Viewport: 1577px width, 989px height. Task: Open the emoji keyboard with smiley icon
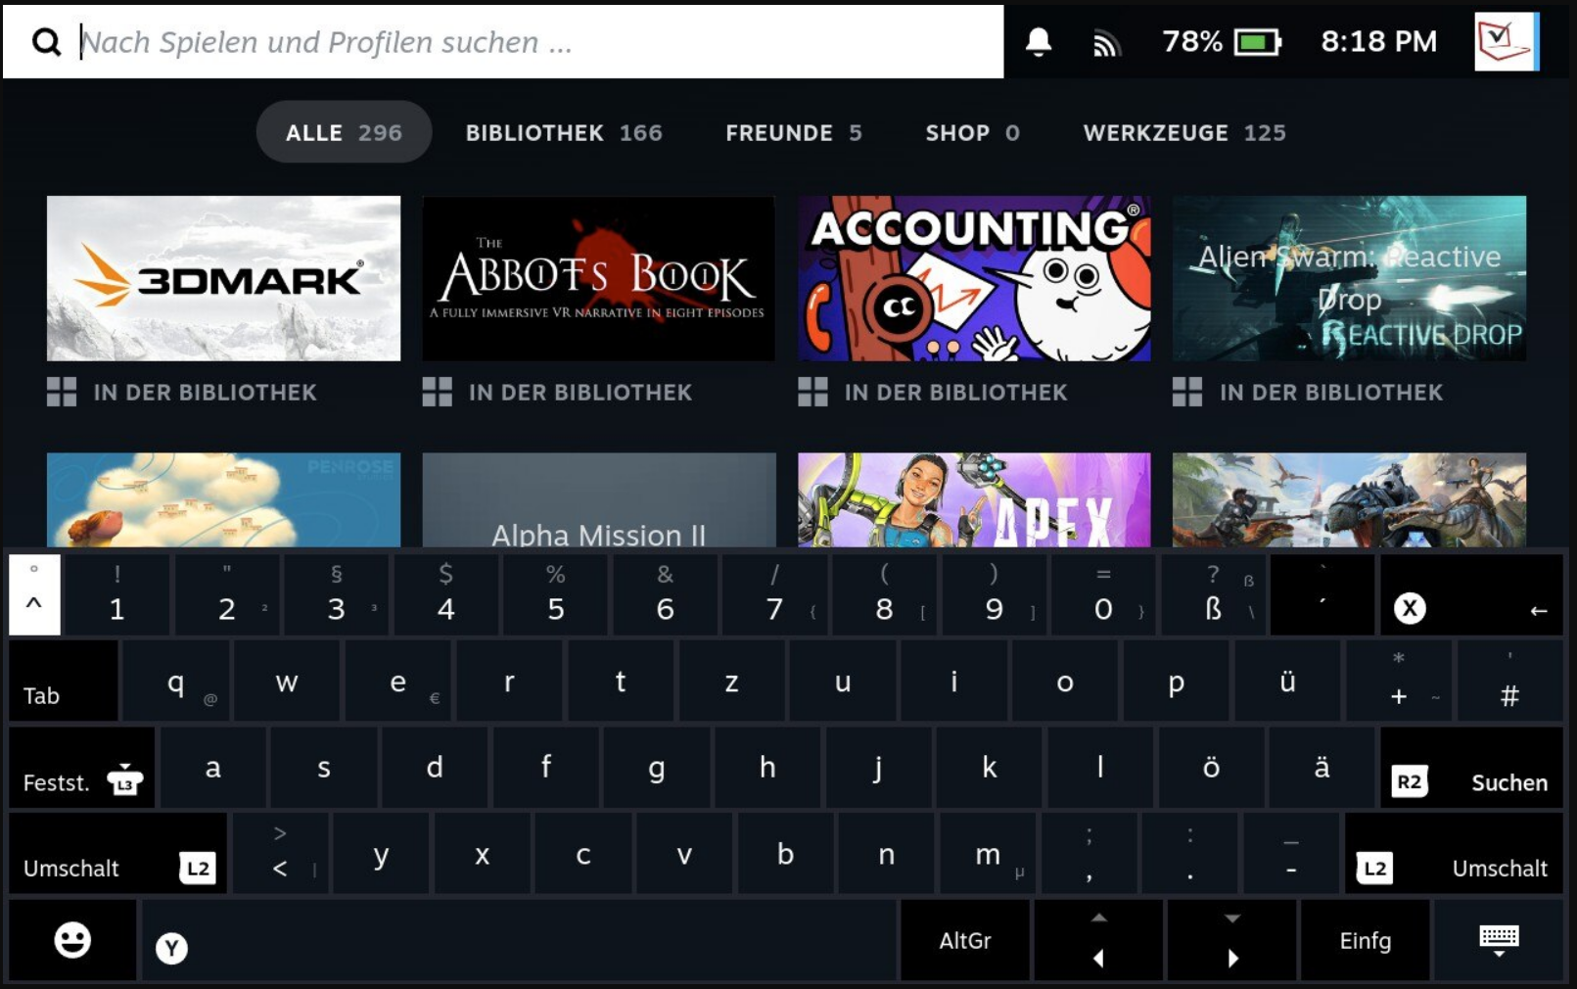coord(72,941)
